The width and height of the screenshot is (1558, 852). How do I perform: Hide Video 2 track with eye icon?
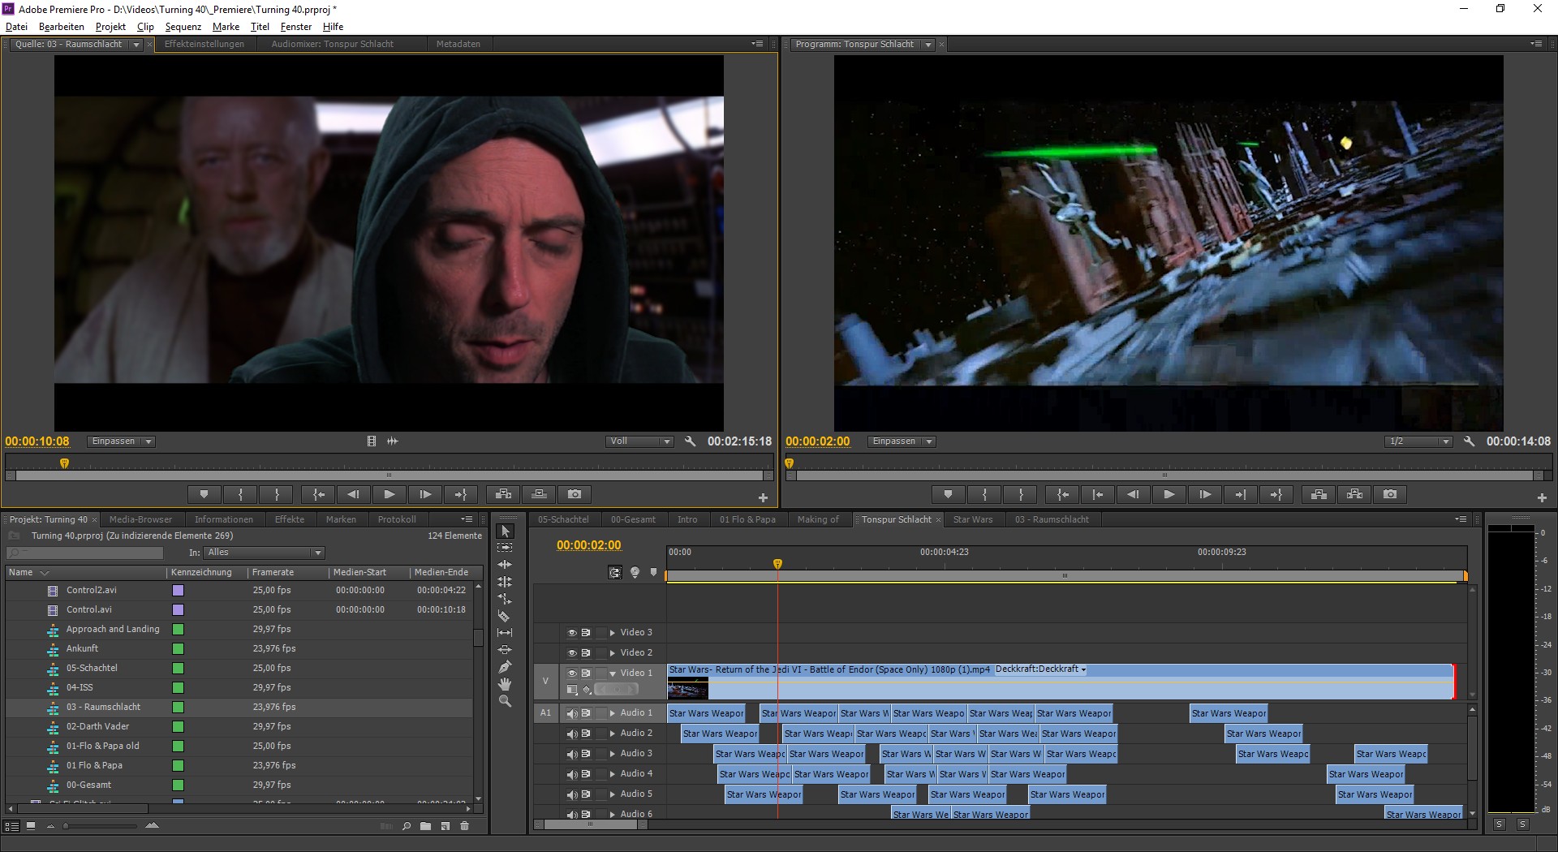pos(571,653)
